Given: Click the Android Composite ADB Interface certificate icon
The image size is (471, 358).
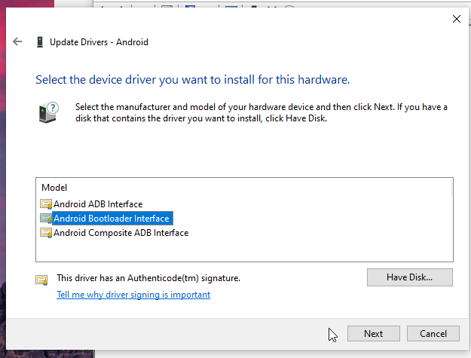Looking at the screenshot, I should tap(46, 233).
